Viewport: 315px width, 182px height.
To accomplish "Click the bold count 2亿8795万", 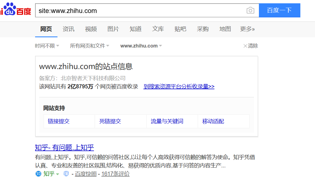I will (x=80, y=86).
